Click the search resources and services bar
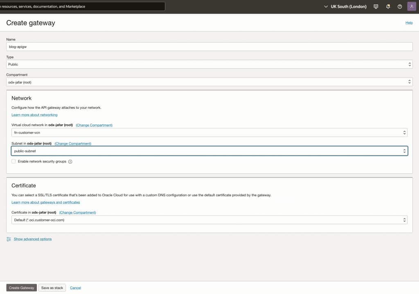Screen dimensions: 419x294 82,7
